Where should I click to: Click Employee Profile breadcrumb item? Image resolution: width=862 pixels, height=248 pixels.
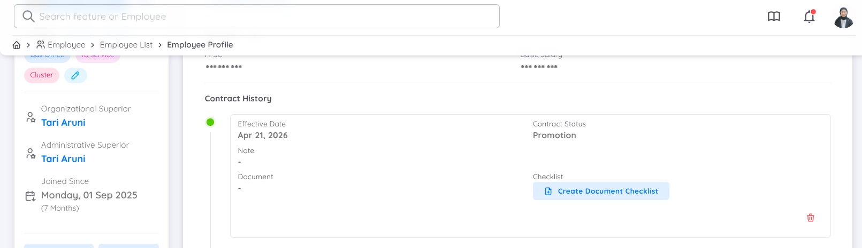point(200,45)
